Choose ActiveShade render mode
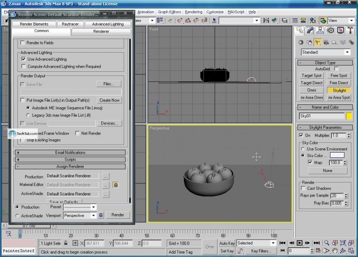The height and width of the screenshot is (257, 358). (17, 216)
